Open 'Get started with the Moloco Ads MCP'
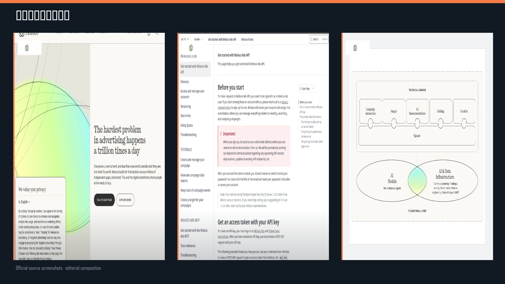The width and height of the screenshot is (505, 284). [x=194, y=233]
